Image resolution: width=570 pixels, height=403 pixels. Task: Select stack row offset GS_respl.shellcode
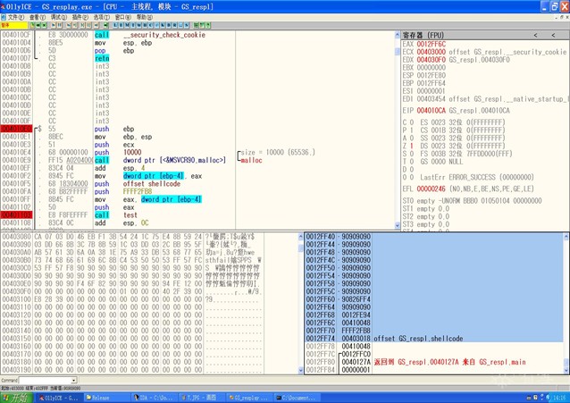(417, 339)
